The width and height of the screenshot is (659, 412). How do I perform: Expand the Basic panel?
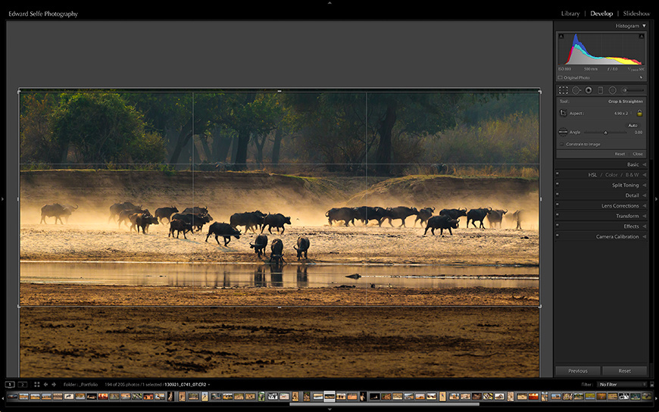(x=645, y=164)
